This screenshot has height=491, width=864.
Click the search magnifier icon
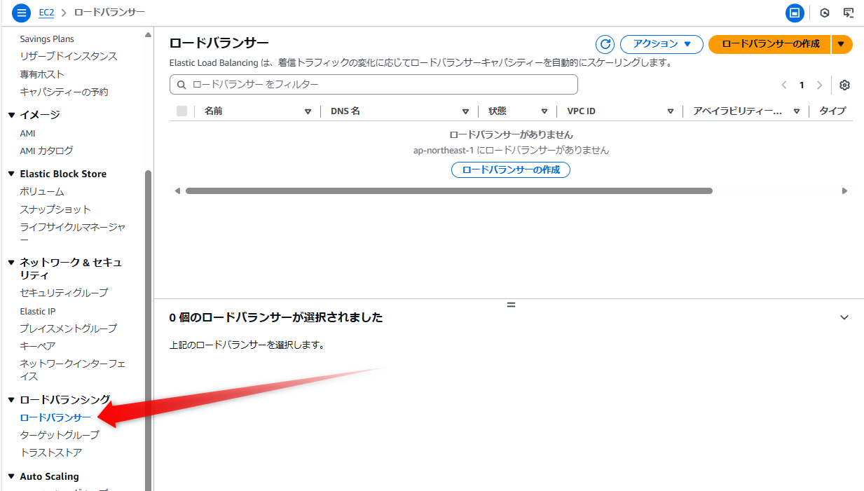tap(182, 85)
